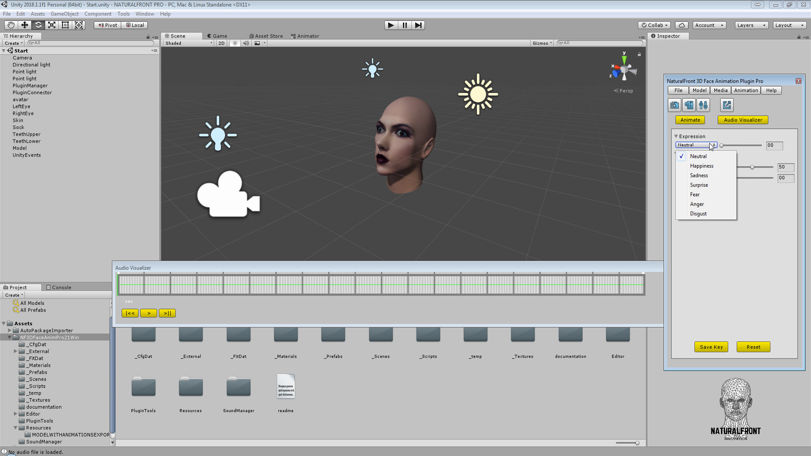Image resolution: width=811 pixels, height=456 pixels.
Task: Toggle scene lighting in Scene view toolbar
Action: click(235, 43)
